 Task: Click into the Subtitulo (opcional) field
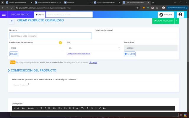(136, 36)
